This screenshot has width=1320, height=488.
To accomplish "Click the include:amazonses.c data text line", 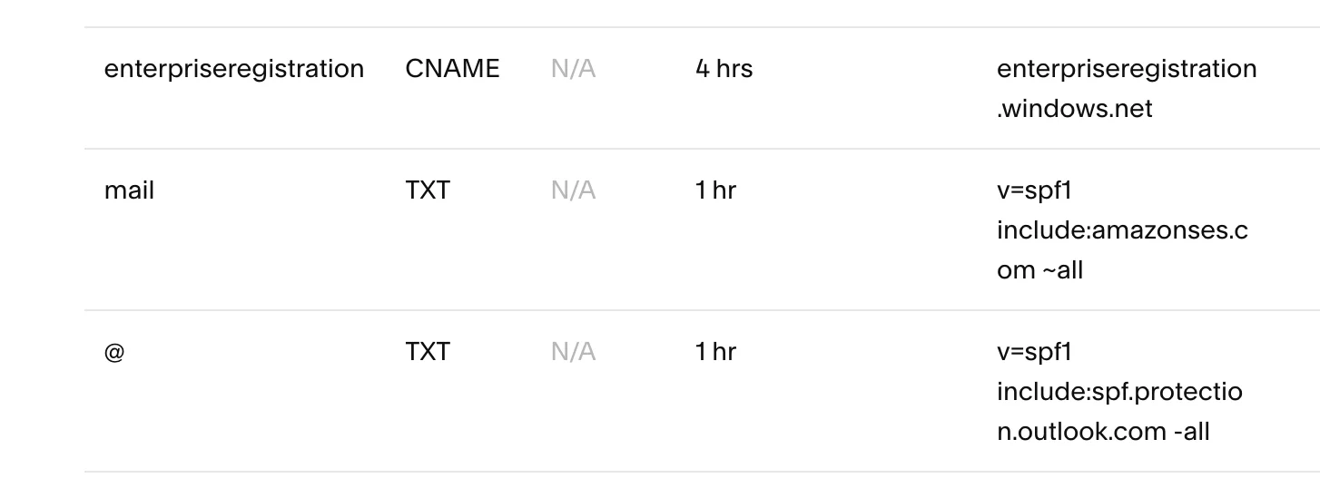I will (1122, 230).
